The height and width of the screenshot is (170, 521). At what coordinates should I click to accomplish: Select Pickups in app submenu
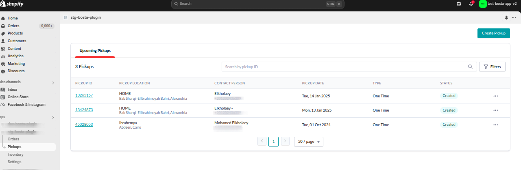pyautogui.click(x=15, y=147)
